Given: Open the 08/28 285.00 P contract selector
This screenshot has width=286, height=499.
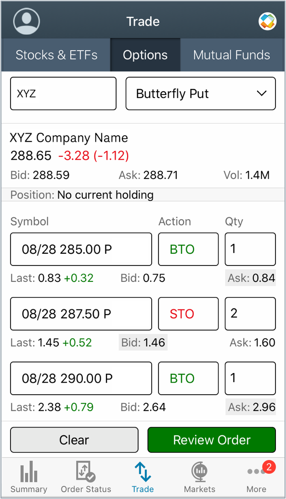Looking at the screenshot, I should point(80,249).
